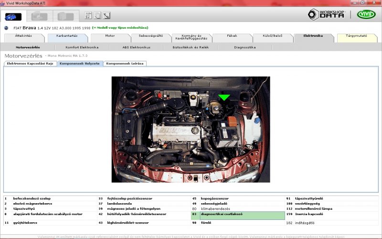Image resolution: width=382 pixels, height=239 pixels.
Task: Open the Fékek tab
Action: 232,38
